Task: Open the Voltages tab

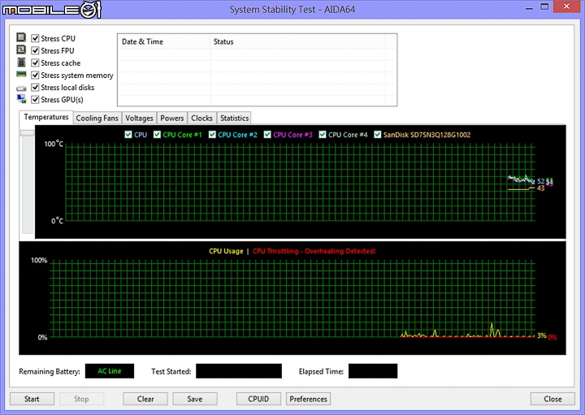Action: pyautogui.click(x=139, y=119)
